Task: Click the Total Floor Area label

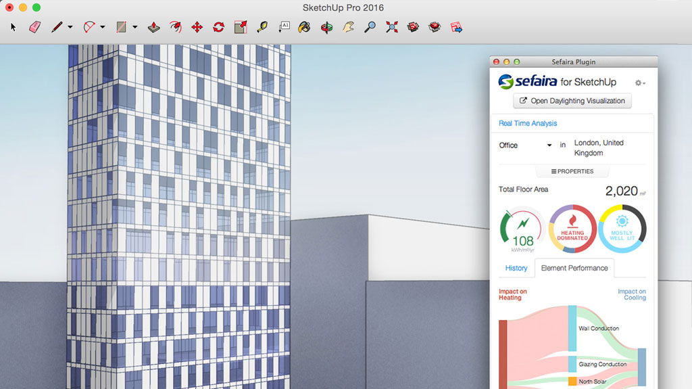Action: [523, 189]
